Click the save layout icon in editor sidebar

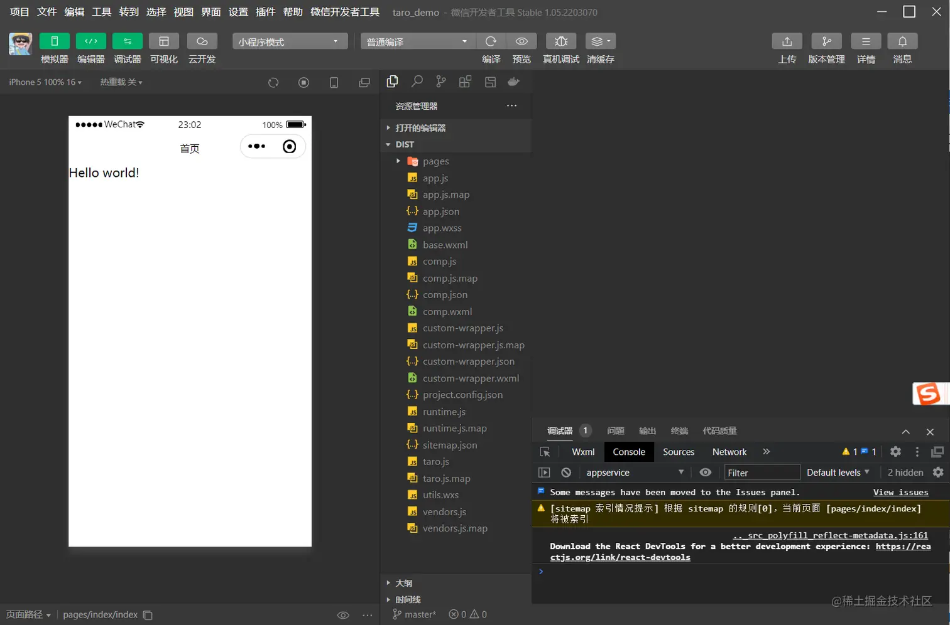(x=490, y=82)
